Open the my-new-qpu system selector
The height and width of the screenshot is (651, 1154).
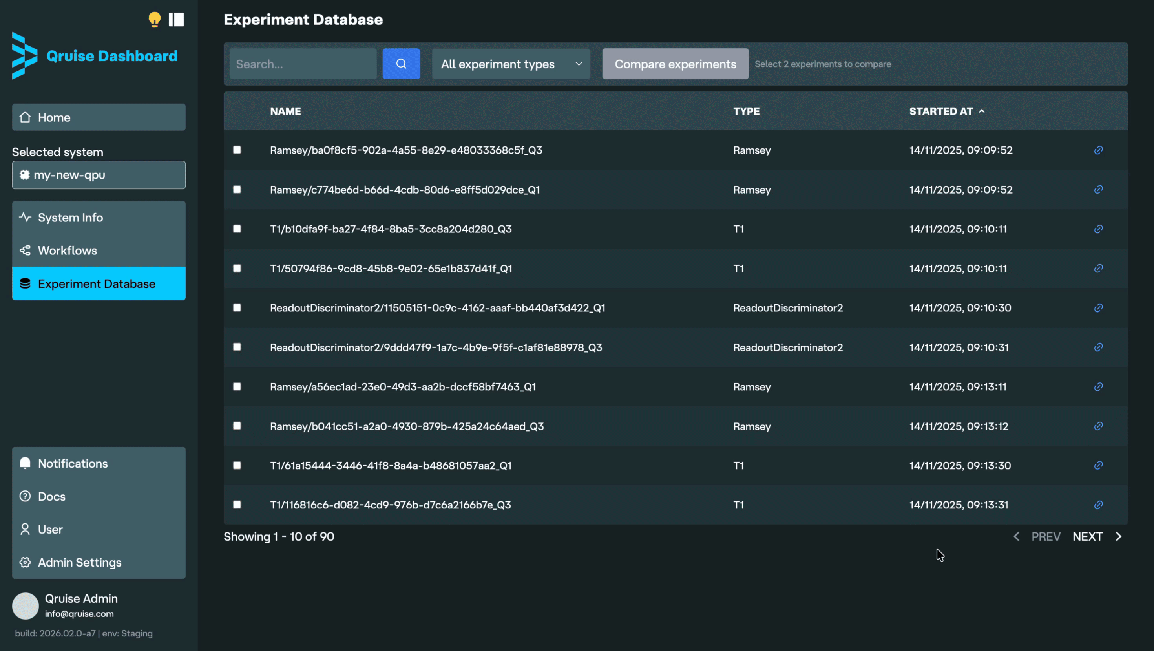pos(99,175)
